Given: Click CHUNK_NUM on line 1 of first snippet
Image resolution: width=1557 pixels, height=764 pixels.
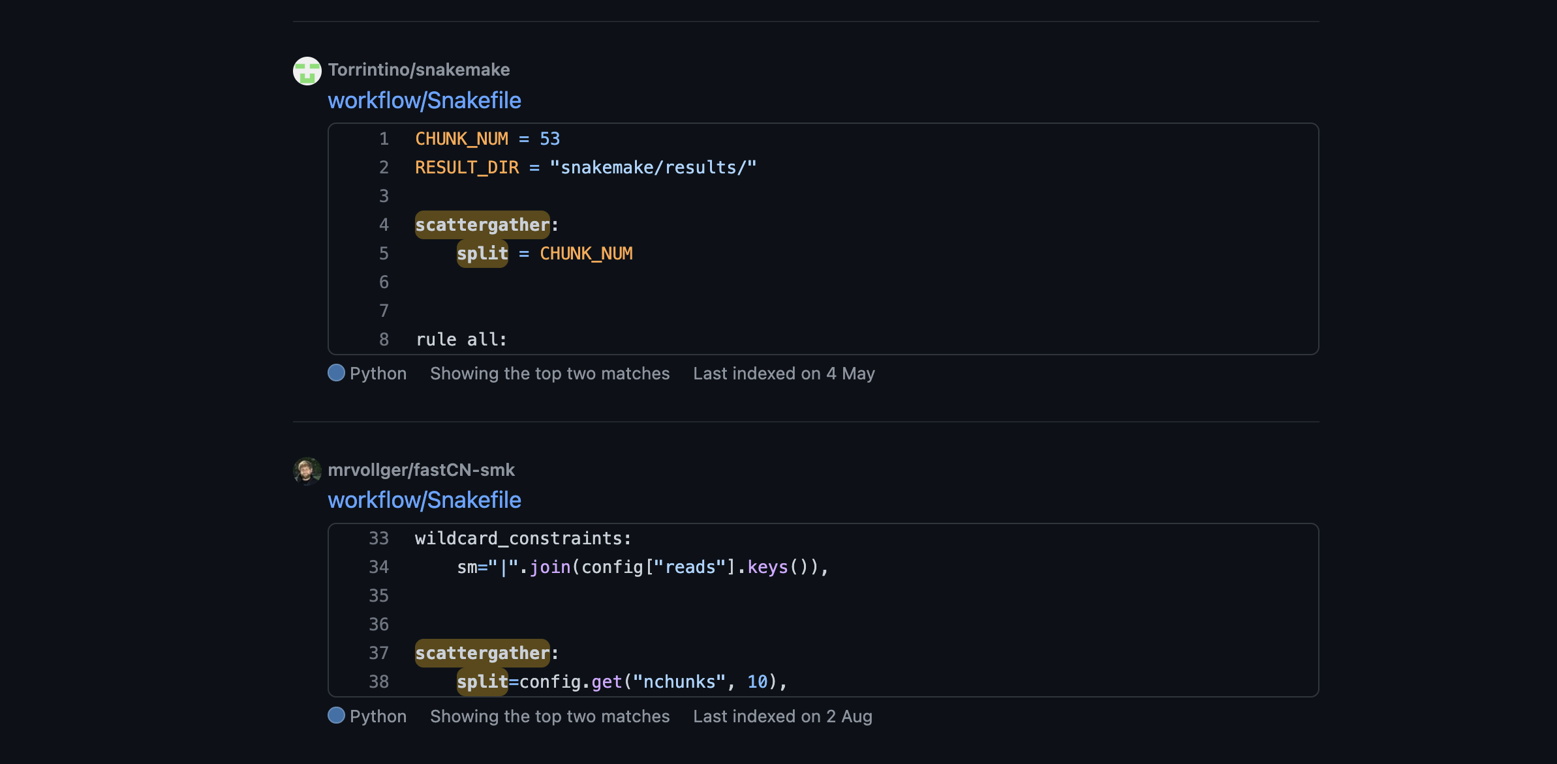Looking at the screenshot, I should click(x=461, y=138).
